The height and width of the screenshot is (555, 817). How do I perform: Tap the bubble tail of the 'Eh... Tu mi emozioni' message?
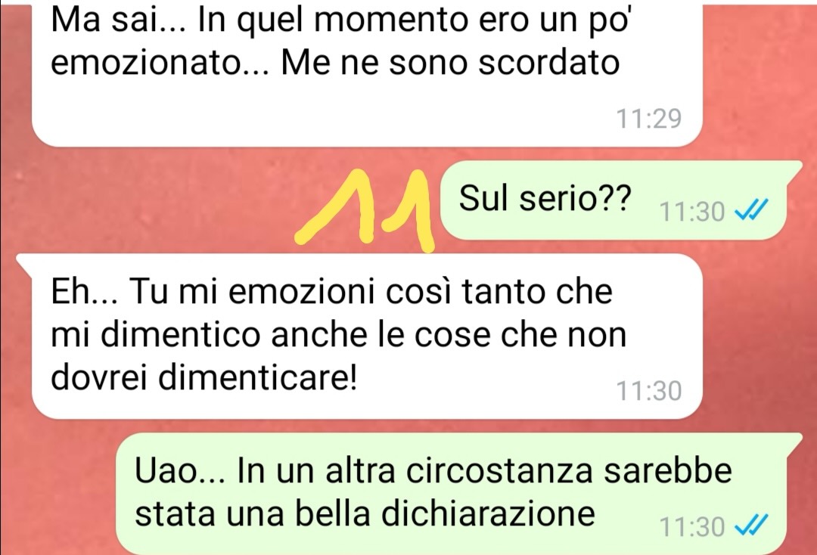[25, 263]
